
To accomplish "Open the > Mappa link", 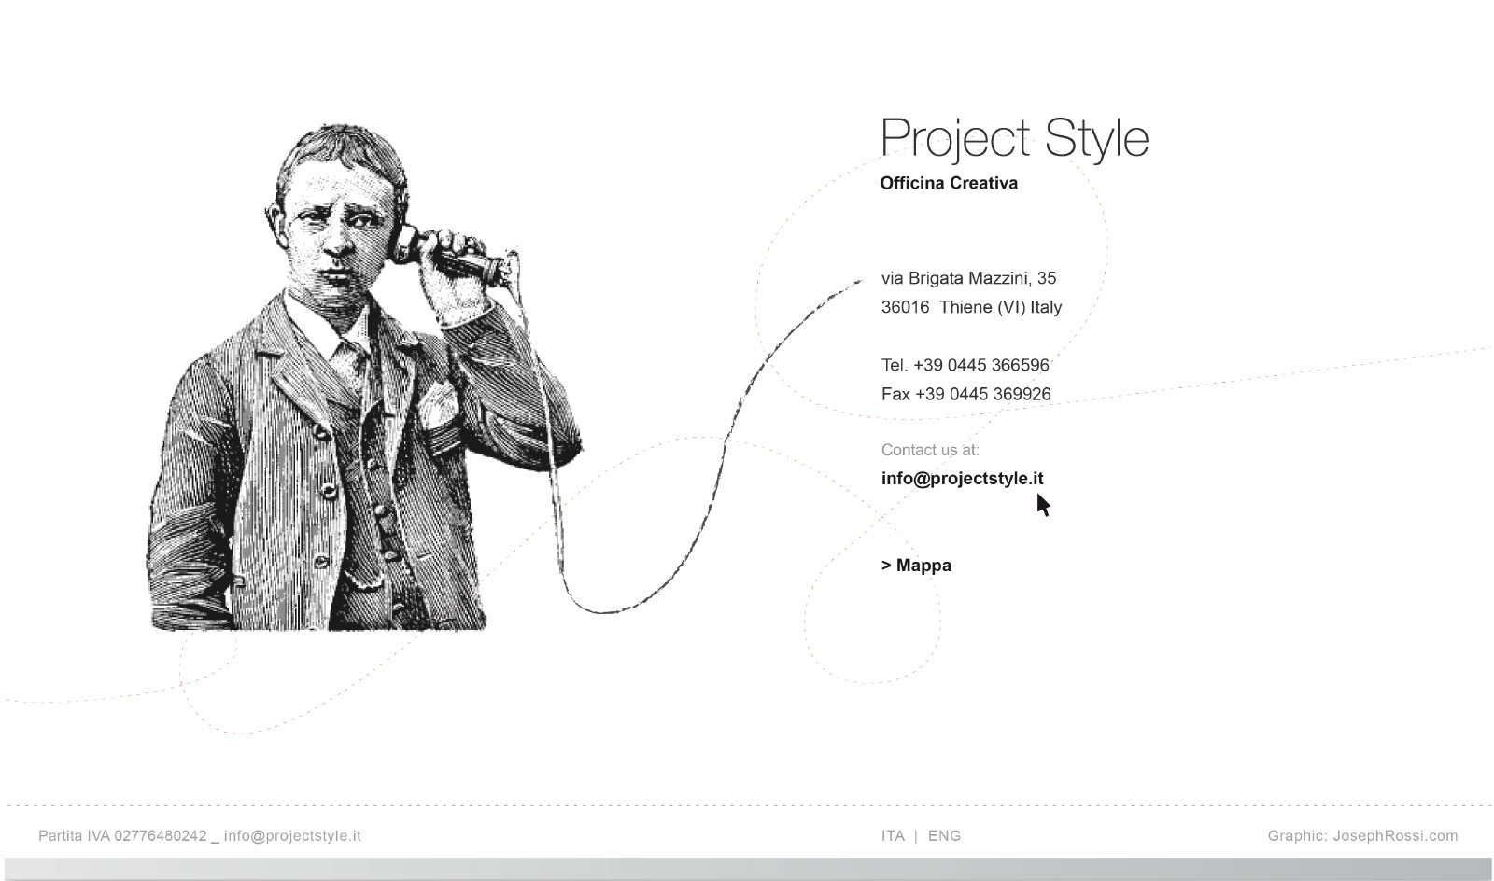I will (x=916, y=566).
